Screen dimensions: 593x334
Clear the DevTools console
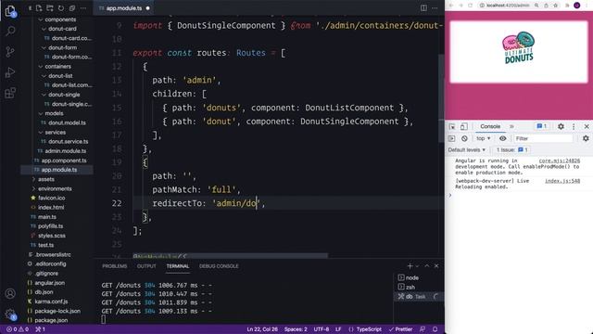(x=464, y=138)
